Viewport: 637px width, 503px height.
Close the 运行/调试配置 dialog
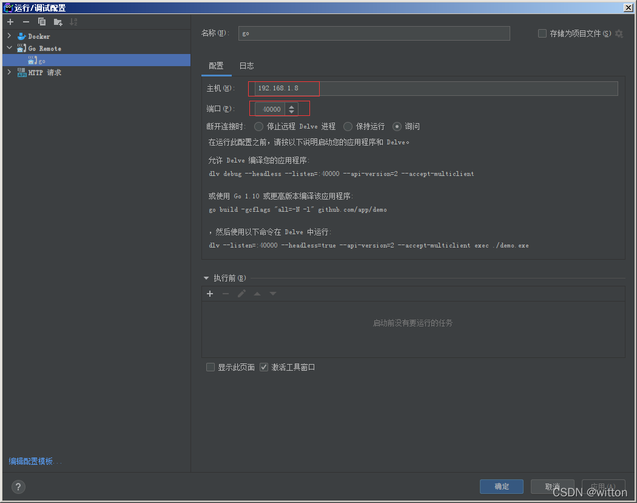tap(628, 8)
